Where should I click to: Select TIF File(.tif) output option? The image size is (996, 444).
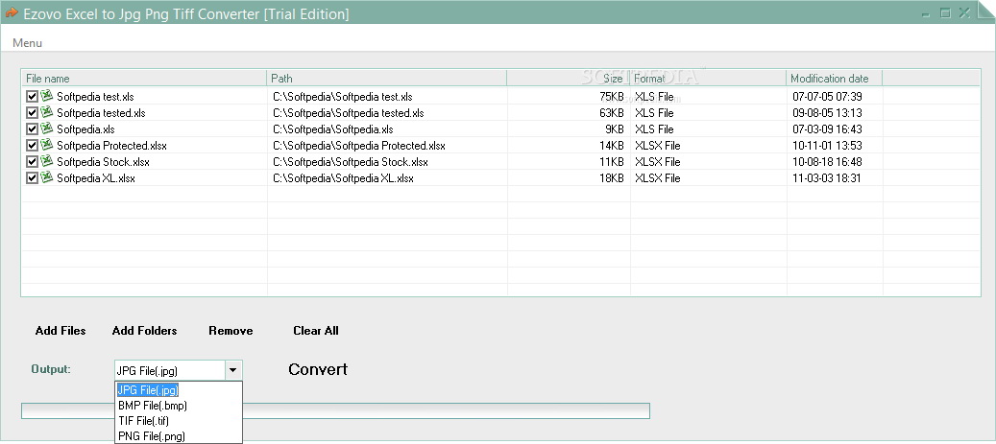[x=179, y=421]
